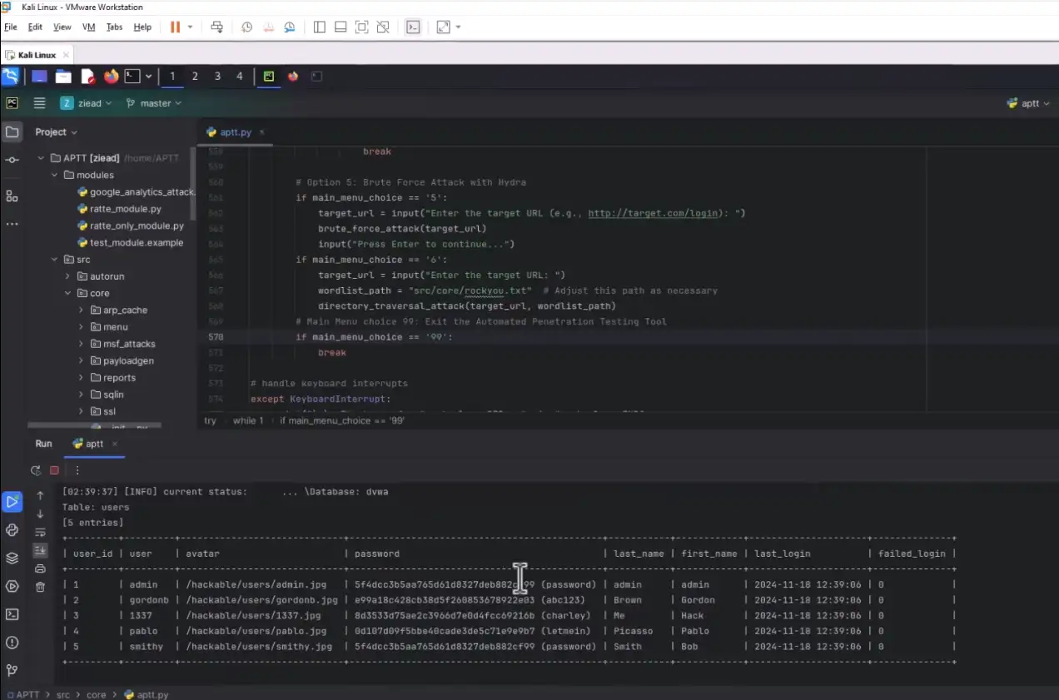The width and height of the screenshot is (1059, 700).
Task: Switch to workspace 2 in the Kali taskbar
Action: pos(194,76)
